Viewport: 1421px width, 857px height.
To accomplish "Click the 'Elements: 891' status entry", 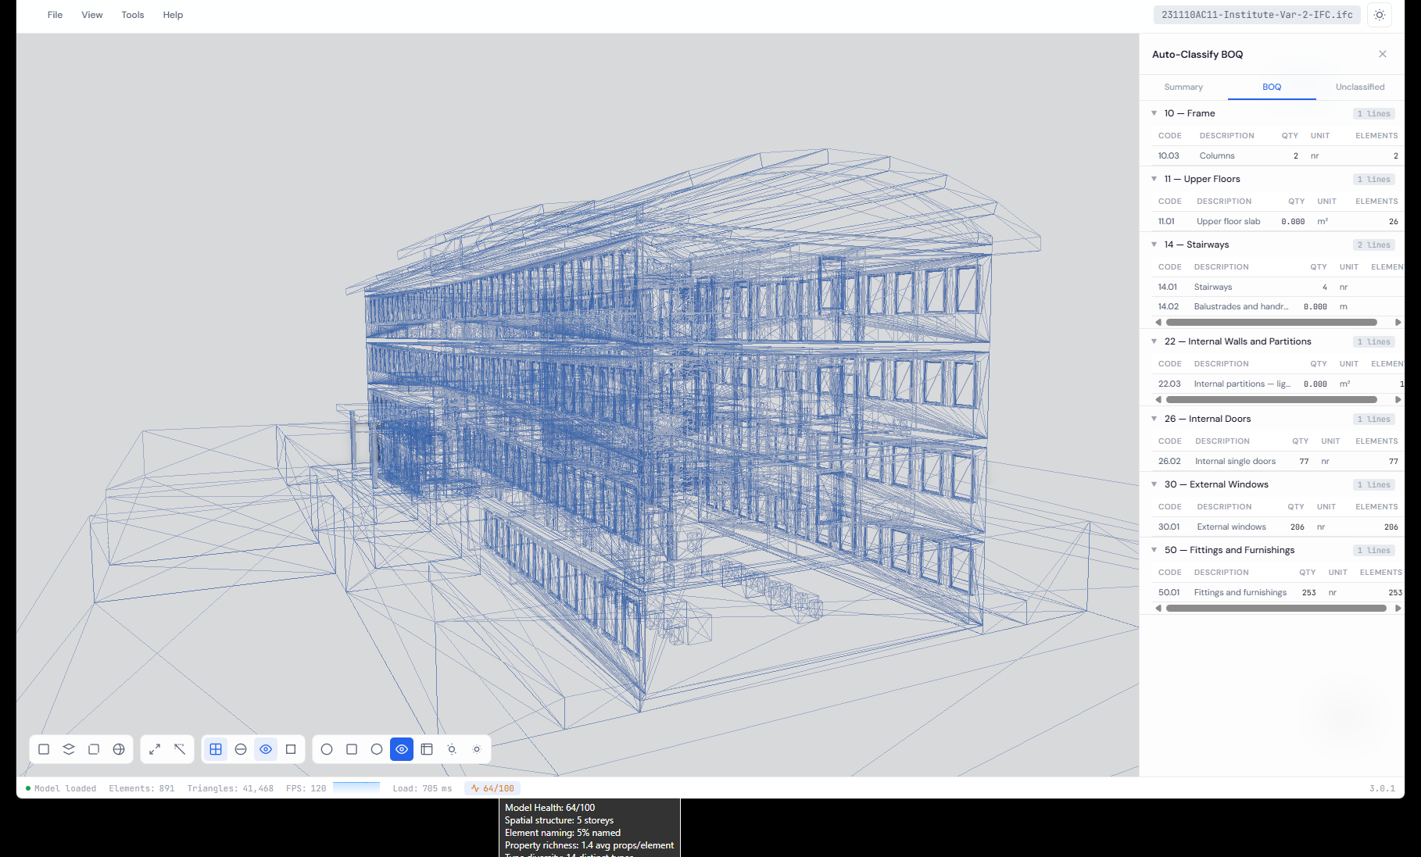I will pos(141,788).
